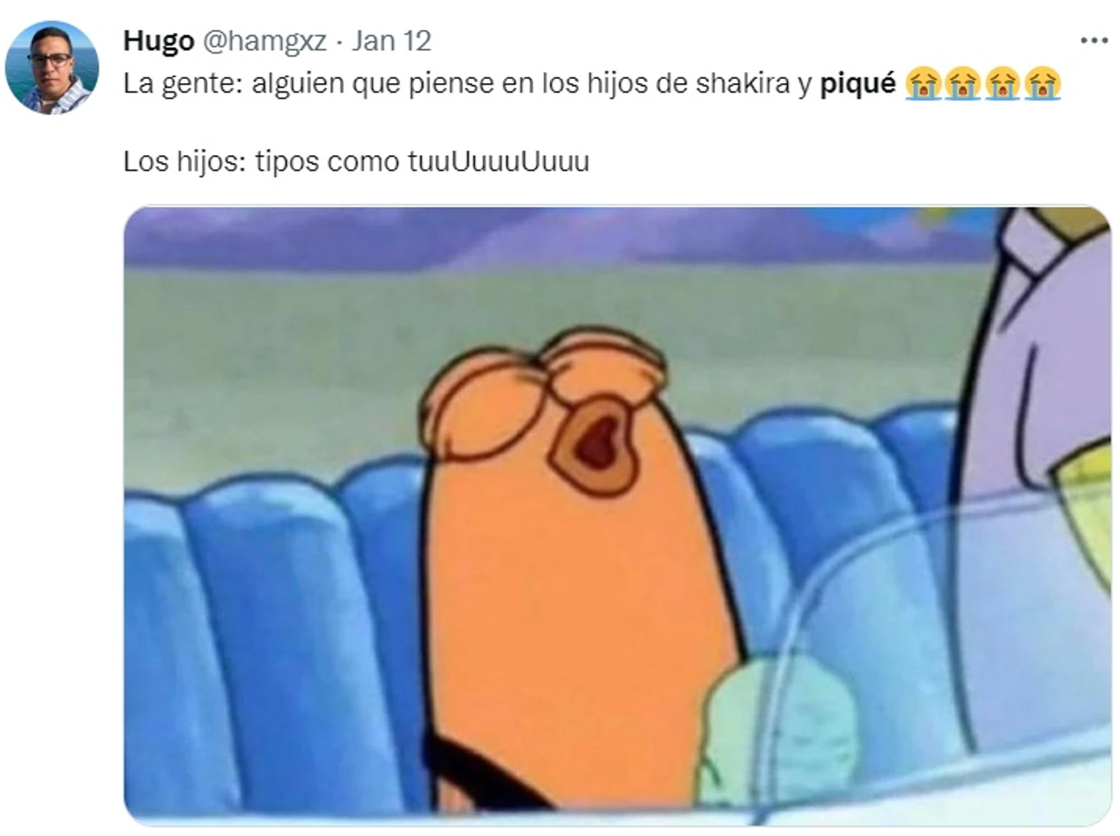The width and height of the screenshot is (1120, 836).
Task: Open the display name Hugo
Action: [158, 41]
